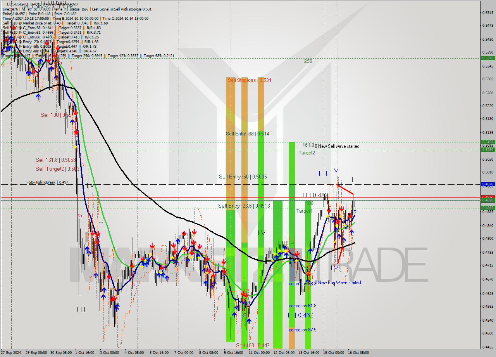Click the '1 Oct 16:00' time label
Screen dimensions: 496x357
[85, 353]
